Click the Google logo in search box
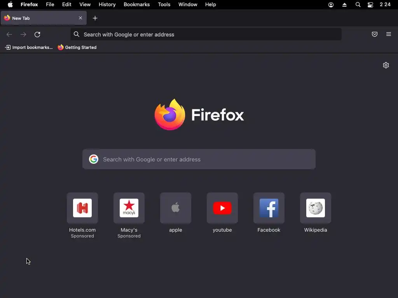 (x=94, y=159)
